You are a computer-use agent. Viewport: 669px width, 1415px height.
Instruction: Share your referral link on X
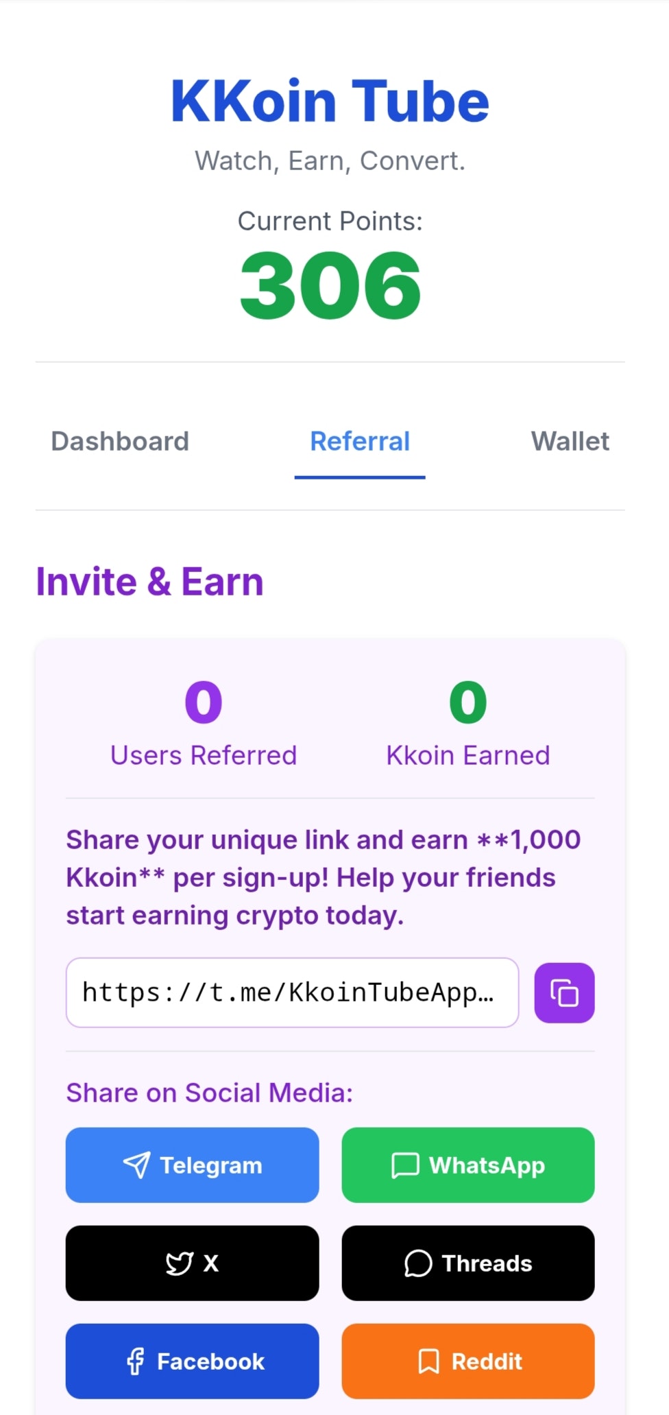click(x=192, y=1263)
